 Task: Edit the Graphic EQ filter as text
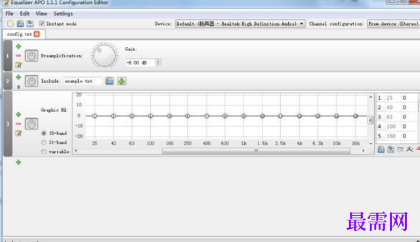pos(18,133)
